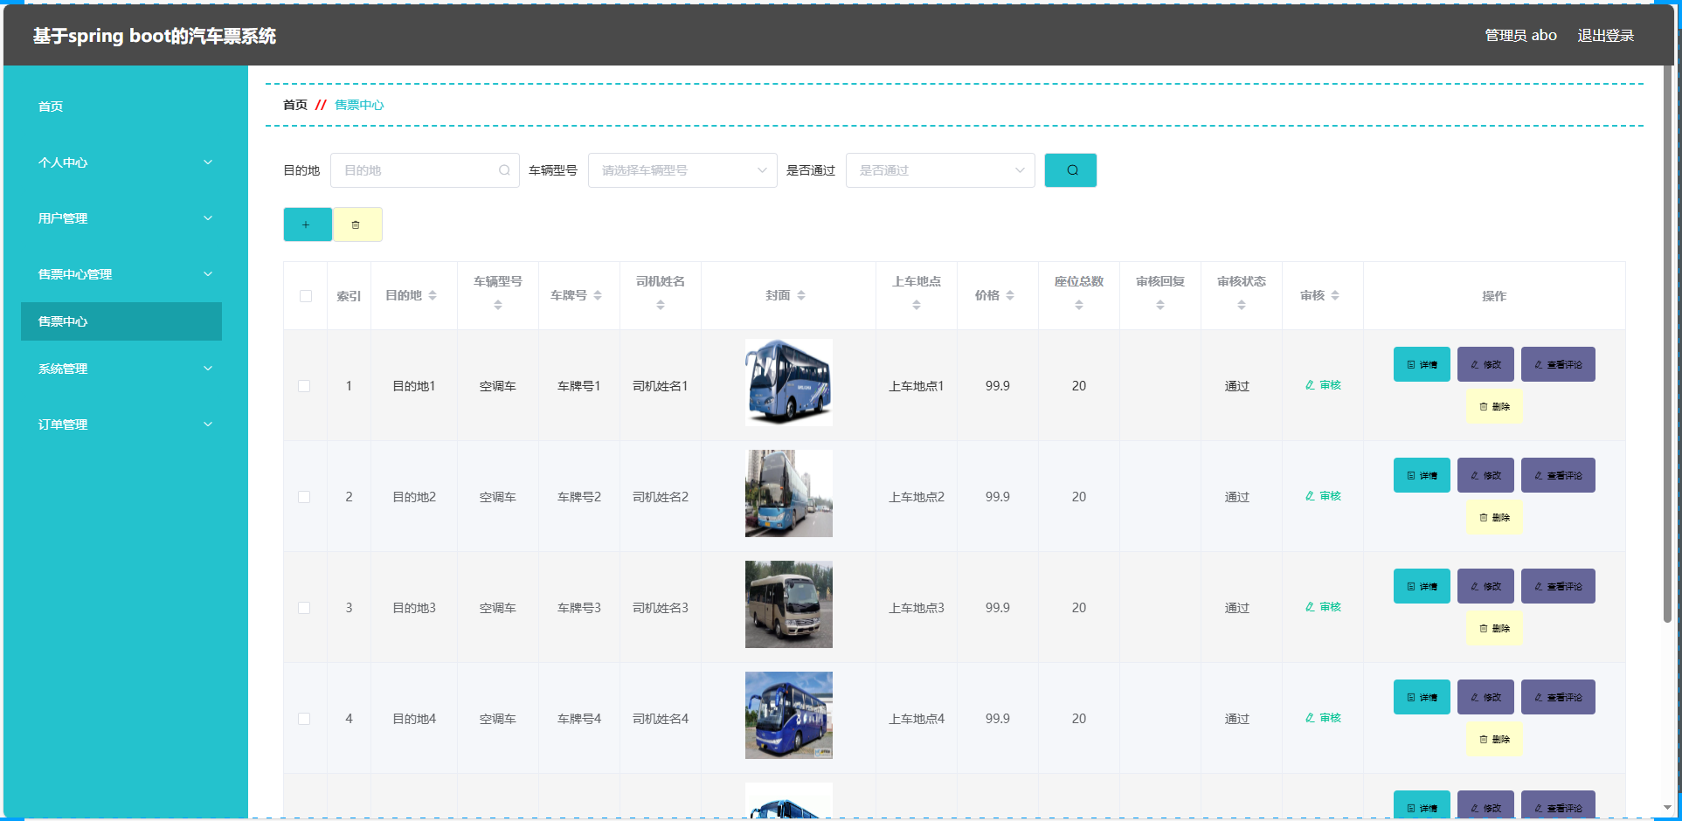Click the 车牌号3 cell
Viewport: 1682px width, 821px height.
pos(579,608)
